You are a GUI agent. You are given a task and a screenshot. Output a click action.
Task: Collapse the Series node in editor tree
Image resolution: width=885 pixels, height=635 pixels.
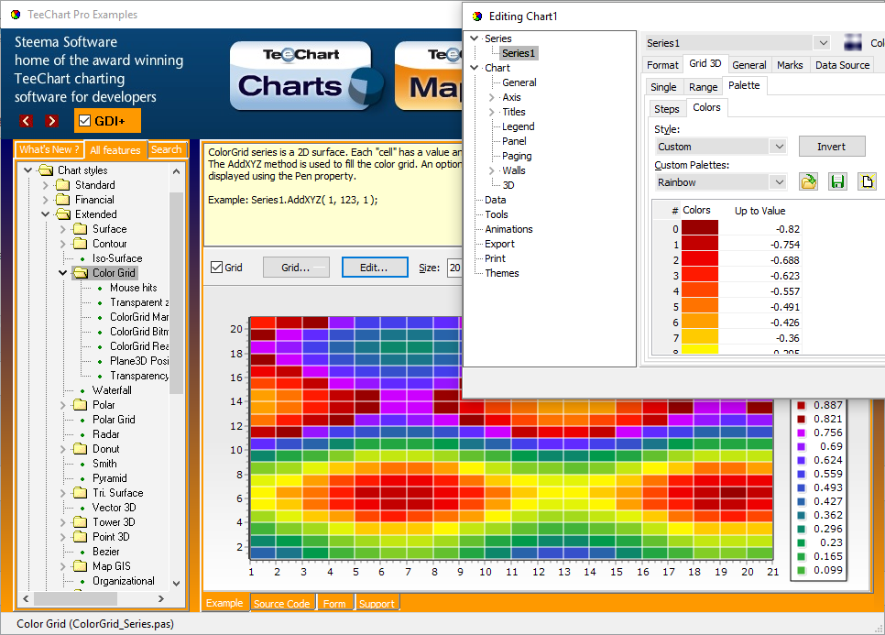tap(475, 38)
